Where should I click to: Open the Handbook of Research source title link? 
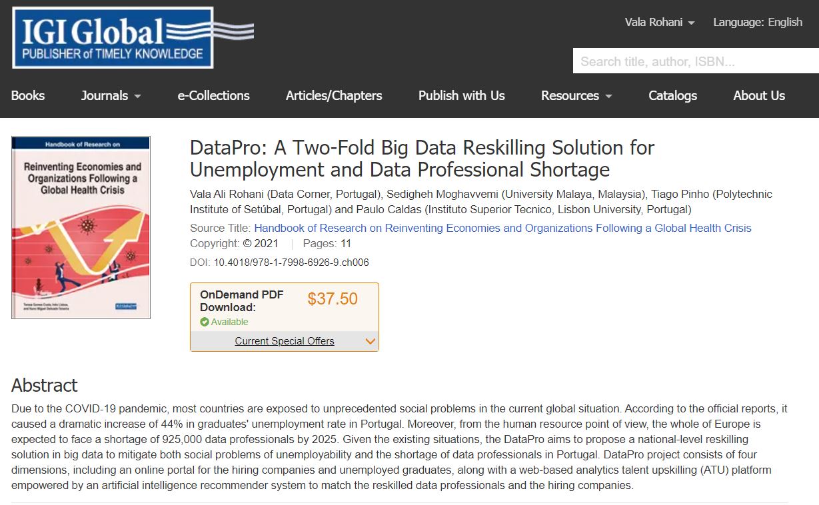coord(502,228)
